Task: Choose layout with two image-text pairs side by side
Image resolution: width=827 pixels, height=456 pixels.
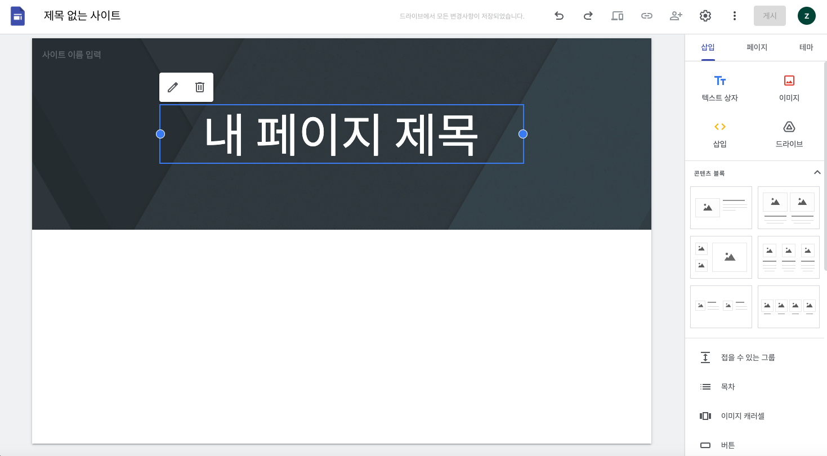Action: pyautogui.click(x=721, y=307)
